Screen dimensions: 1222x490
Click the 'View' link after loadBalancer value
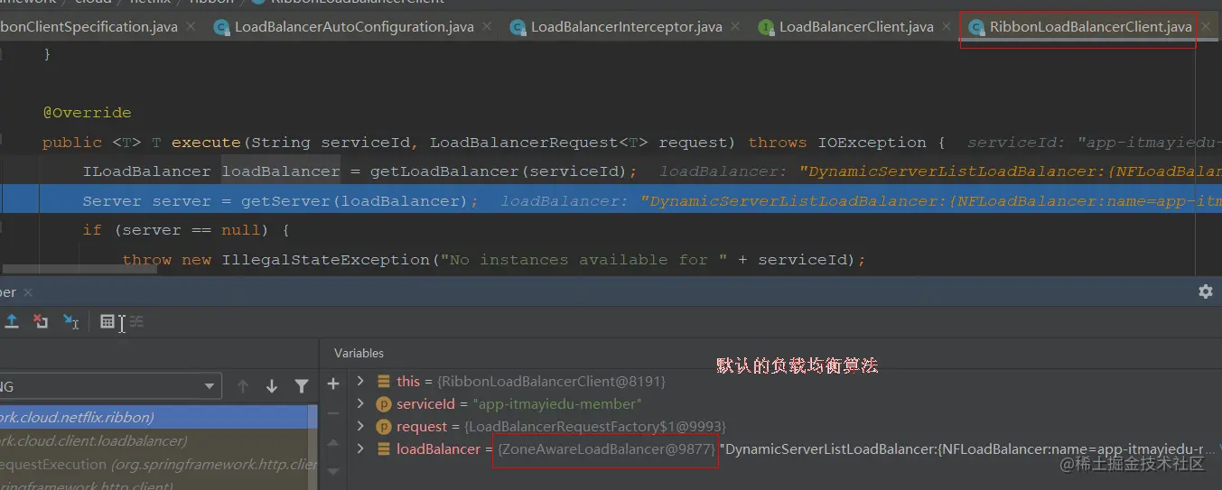1219,448
